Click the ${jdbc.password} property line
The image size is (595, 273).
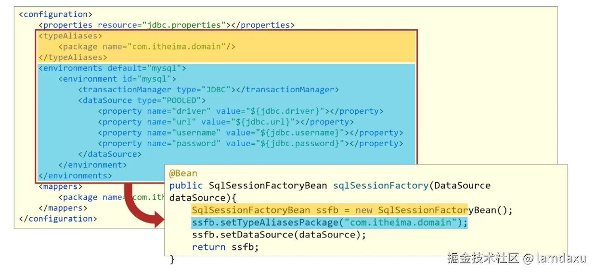click(x=250, y=143)
